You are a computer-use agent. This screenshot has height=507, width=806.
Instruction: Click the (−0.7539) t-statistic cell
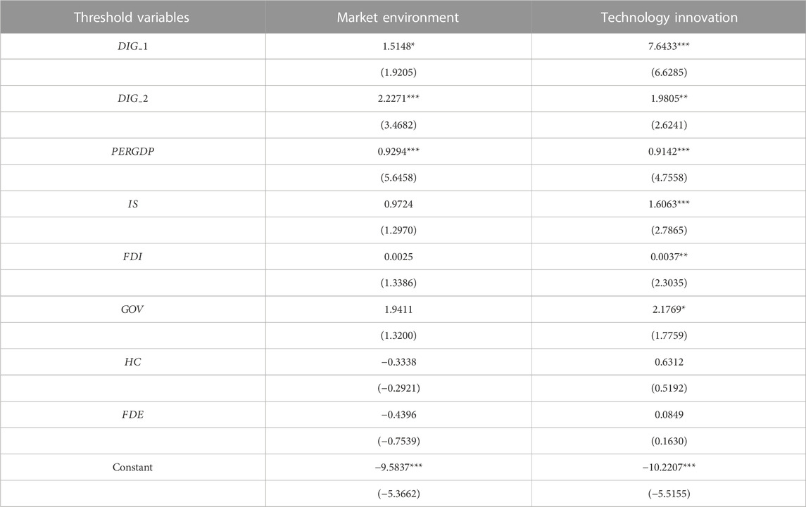398,441
